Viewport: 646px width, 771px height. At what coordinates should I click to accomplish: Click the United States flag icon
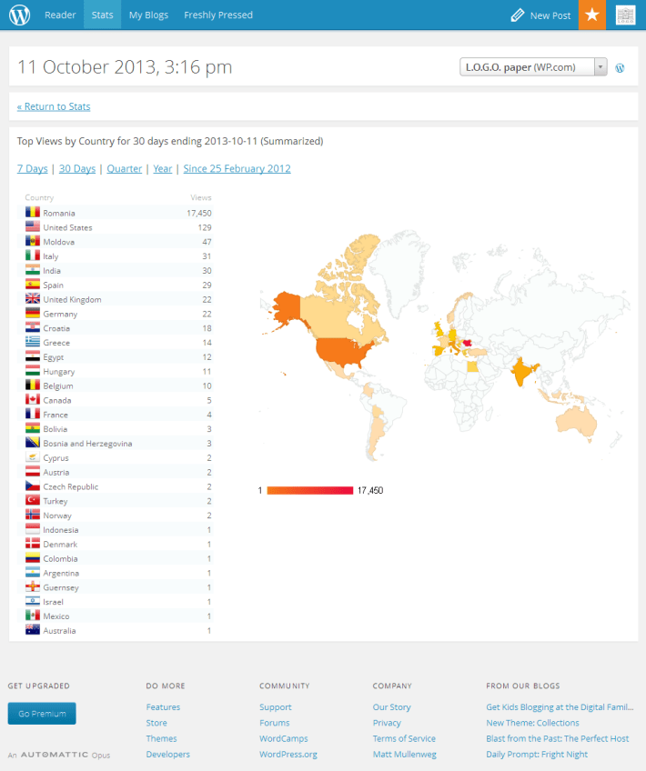[x=33, y=226]
